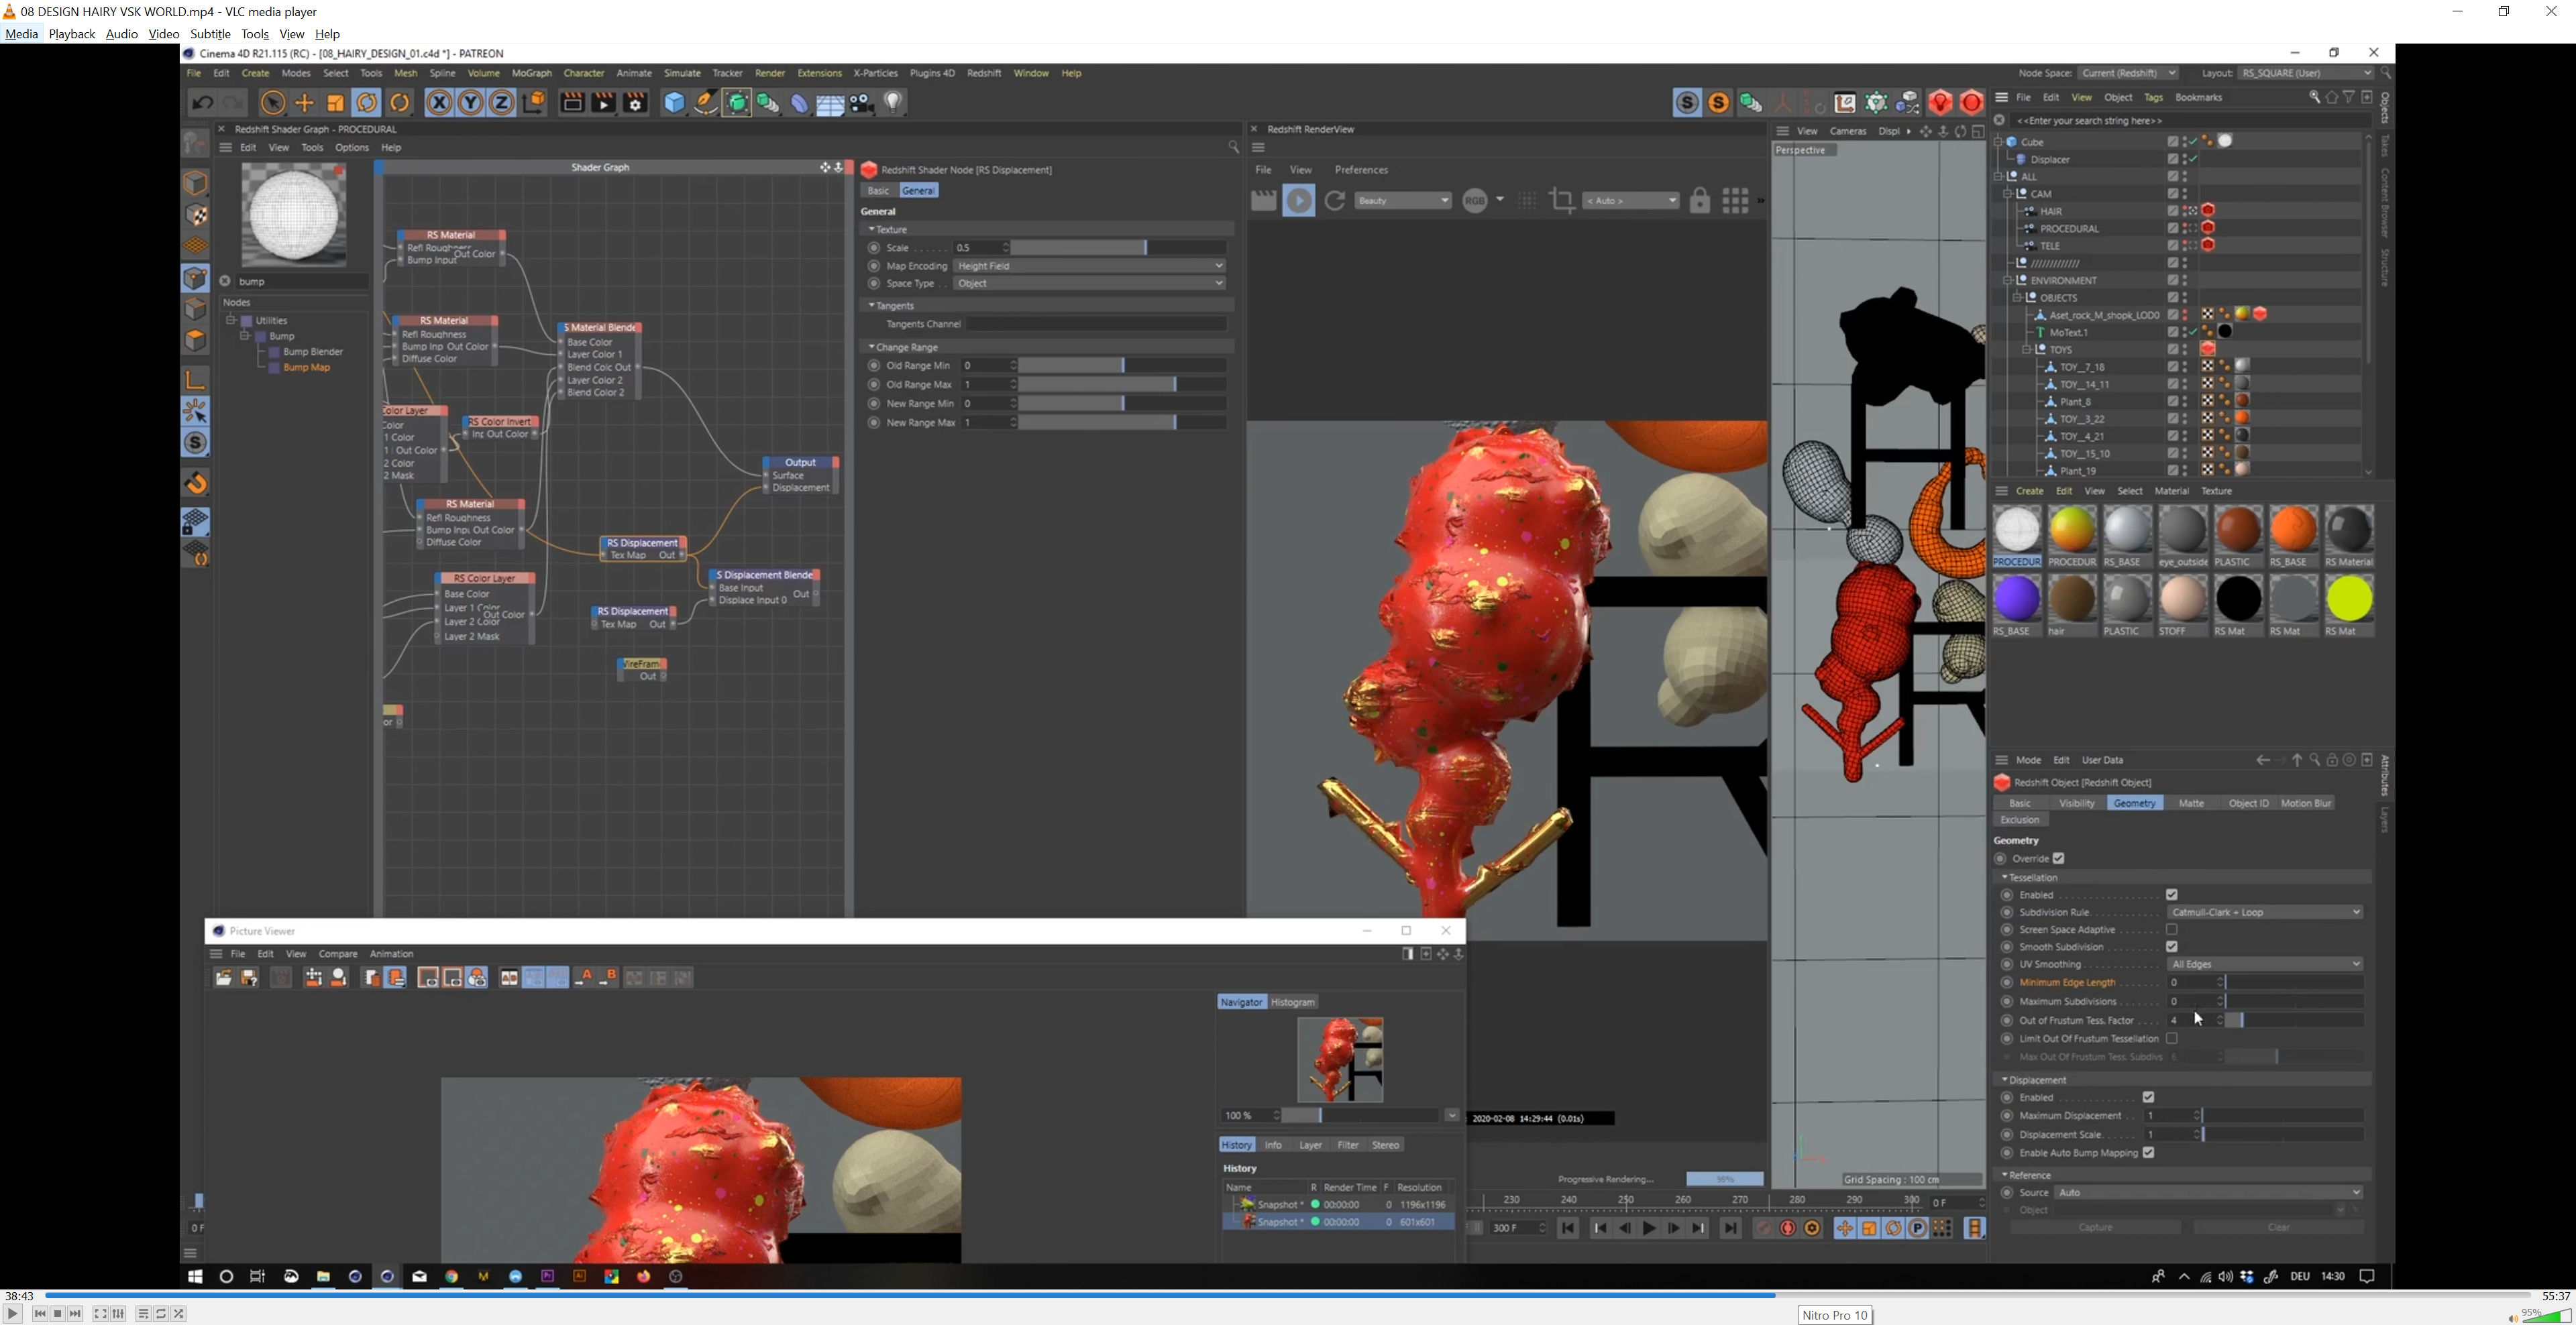Viewport: 2576px width, 1325px height.
Task: Click VLC play button at bottom left
Action: 12,1314
